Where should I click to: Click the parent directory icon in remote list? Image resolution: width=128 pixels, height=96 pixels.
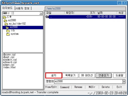coord(47,17)
